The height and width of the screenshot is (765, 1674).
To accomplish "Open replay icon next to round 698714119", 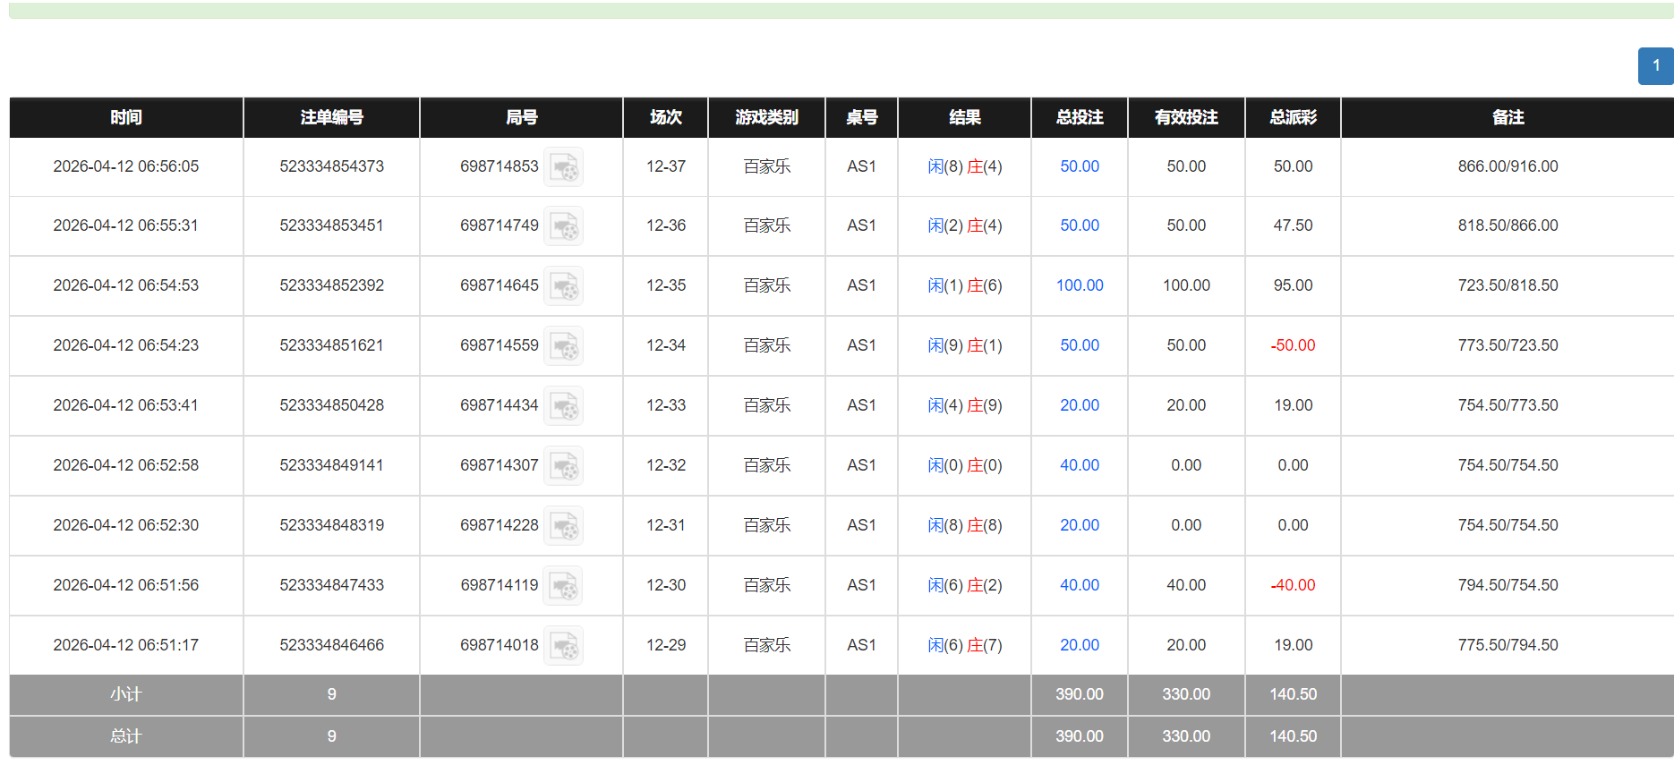I will point(564,586).
